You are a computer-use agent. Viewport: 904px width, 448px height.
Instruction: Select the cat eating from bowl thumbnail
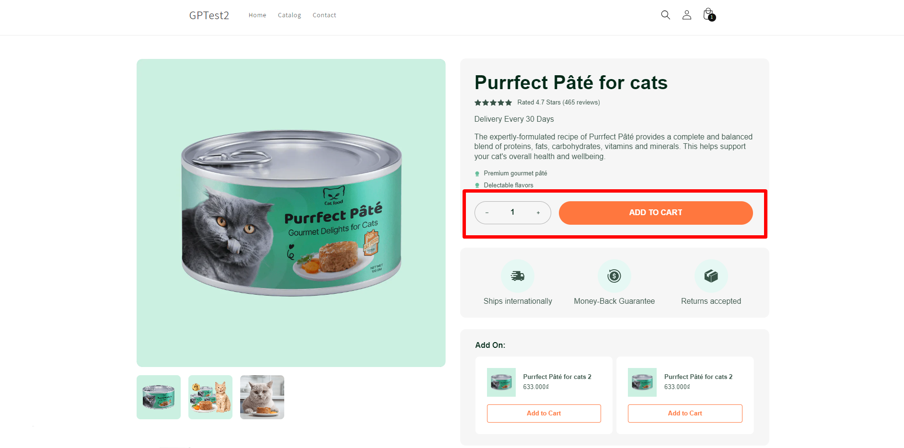[262, 397]
